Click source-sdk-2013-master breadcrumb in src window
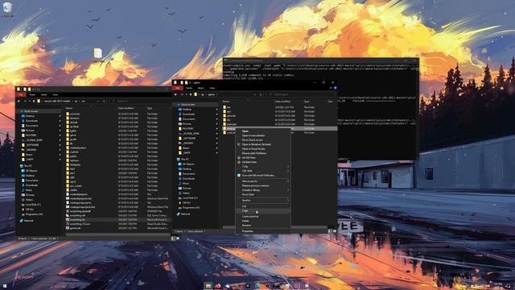The width and height of the screenshot is (515, 290). tap(57, 101)
